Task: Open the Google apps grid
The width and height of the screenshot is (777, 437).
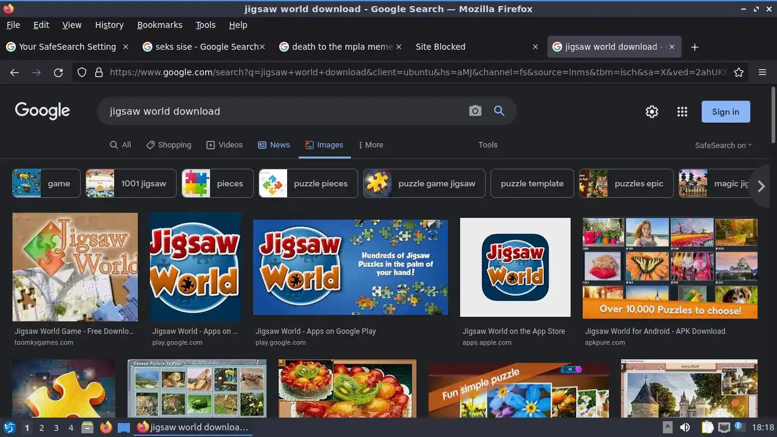Action: click(682, 112)
